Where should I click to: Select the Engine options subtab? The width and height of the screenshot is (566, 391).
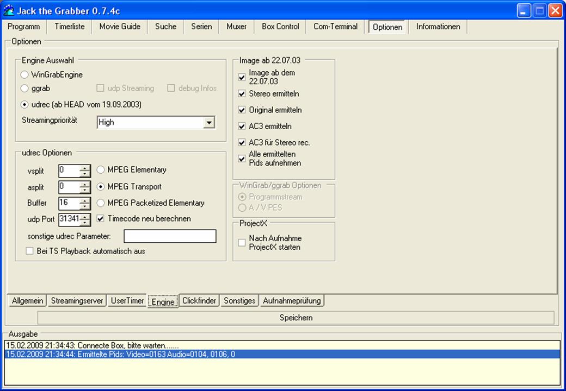coord(163,302)
